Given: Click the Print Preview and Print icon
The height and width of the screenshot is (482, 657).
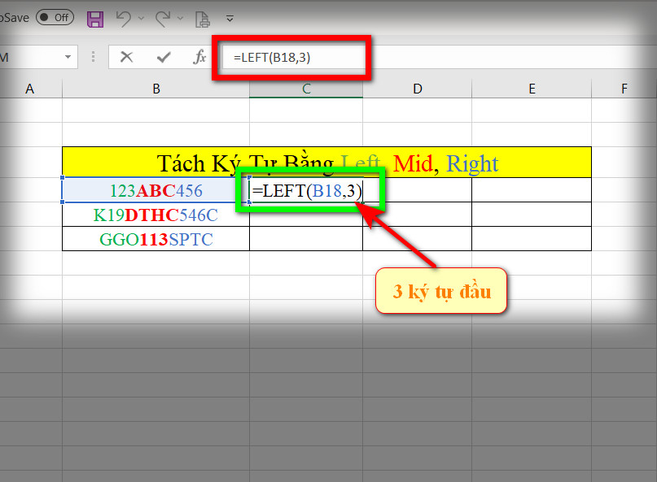Looking at the screenshot, I should (203, 20).
